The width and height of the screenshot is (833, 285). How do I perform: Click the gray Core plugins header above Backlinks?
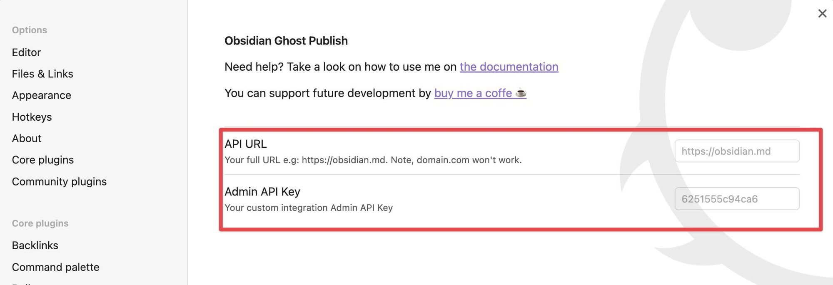point(40,223)
